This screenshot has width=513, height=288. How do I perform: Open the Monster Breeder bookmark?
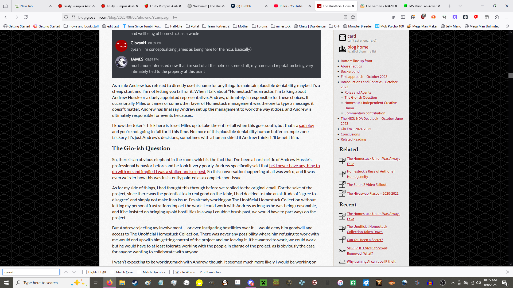point(357,26)
